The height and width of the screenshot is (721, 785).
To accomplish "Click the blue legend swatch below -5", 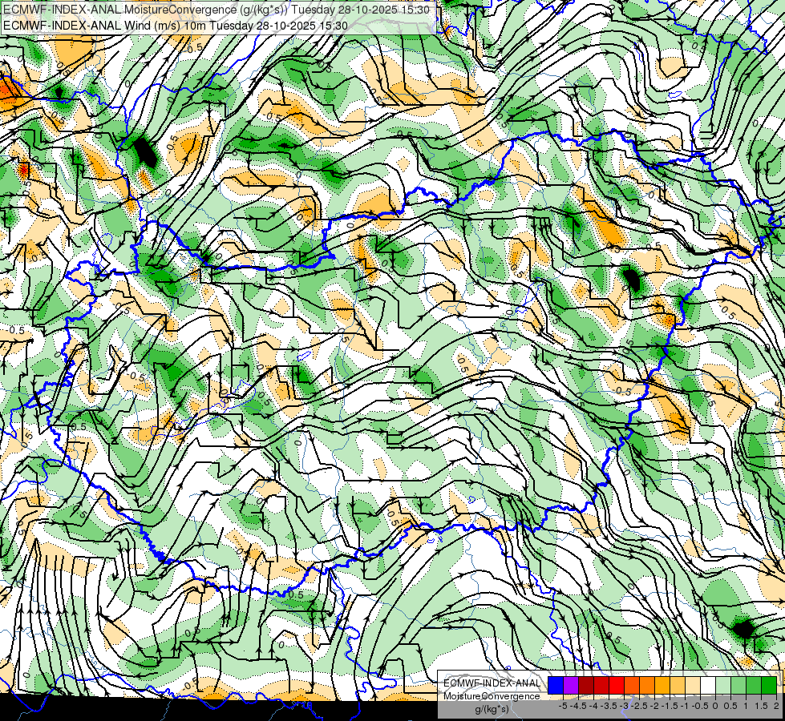I will coord(556,685).
